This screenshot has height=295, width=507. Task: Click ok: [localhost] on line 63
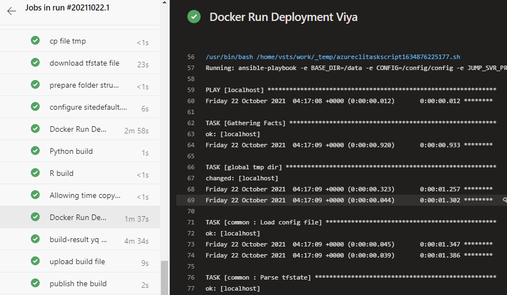tap(233, 134)
